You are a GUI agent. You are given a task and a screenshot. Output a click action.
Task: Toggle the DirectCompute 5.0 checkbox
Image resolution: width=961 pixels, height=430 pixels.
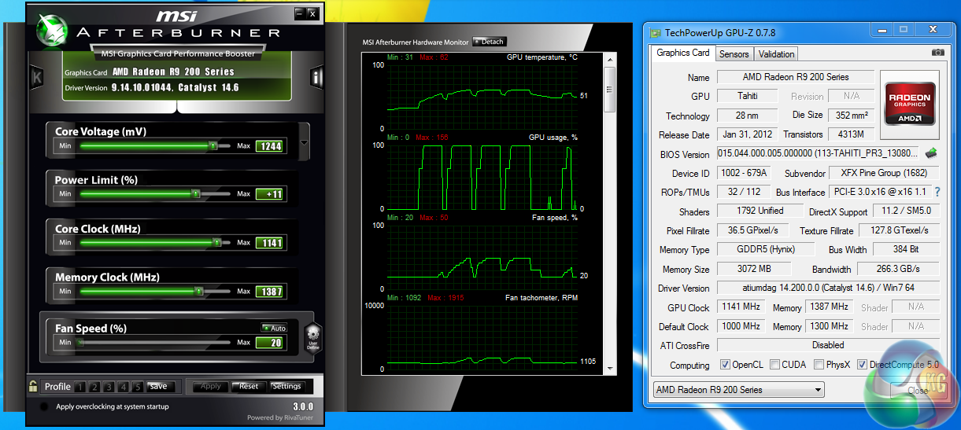[862, 365]
